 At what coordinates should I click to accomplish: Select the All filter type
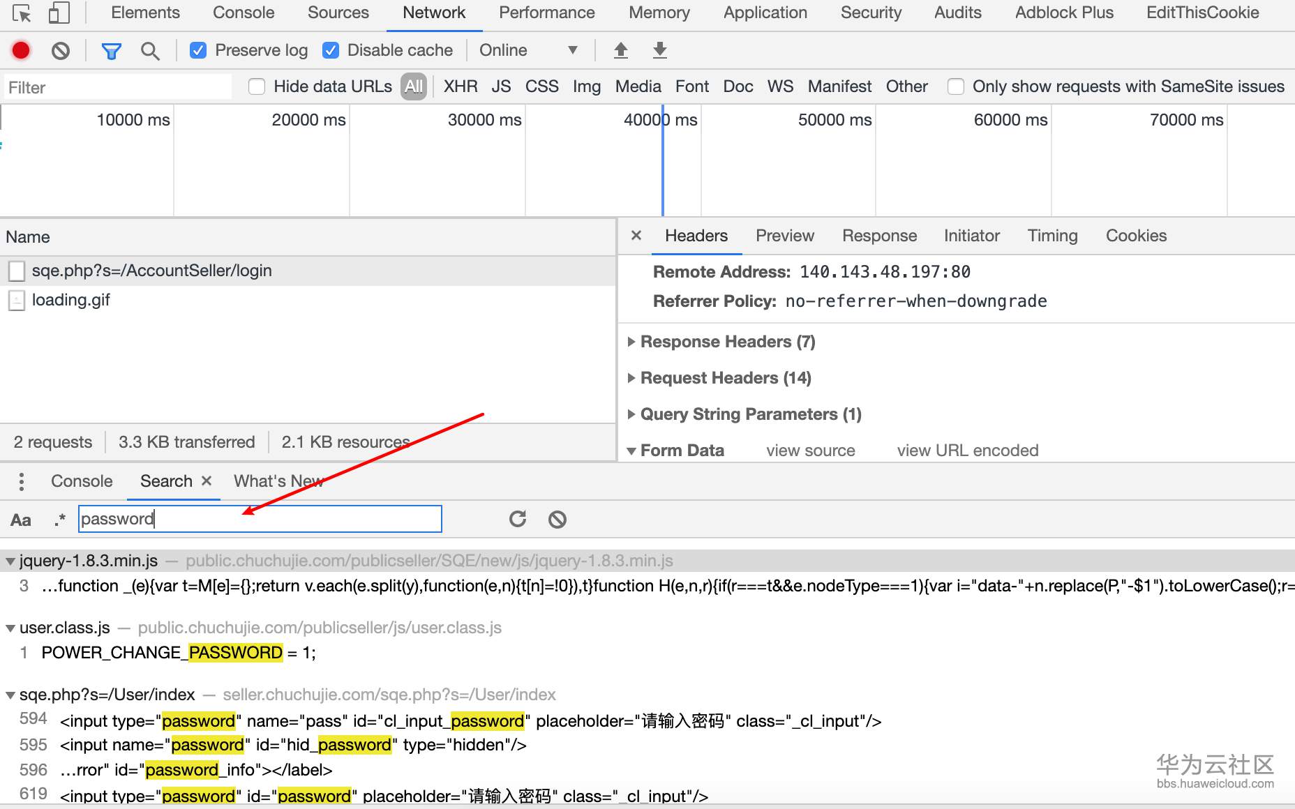click(414, 86)
